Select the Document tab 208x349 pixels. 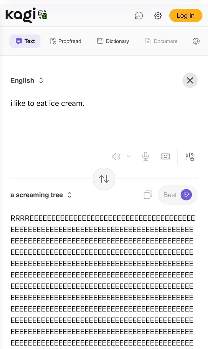coord(161,41)
